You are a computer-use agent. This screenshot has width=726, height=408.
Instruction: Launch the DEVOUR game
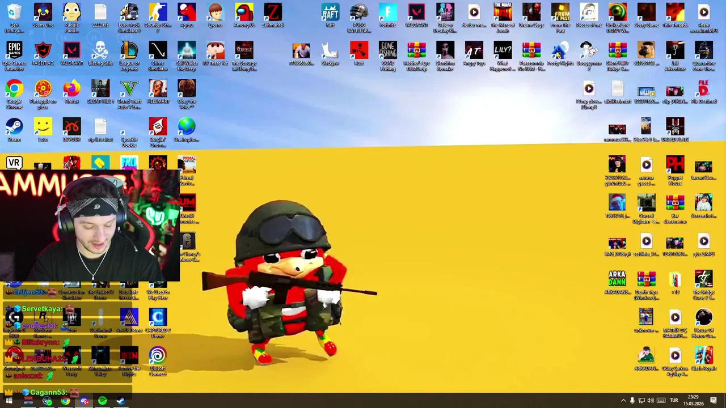point(71,130)
